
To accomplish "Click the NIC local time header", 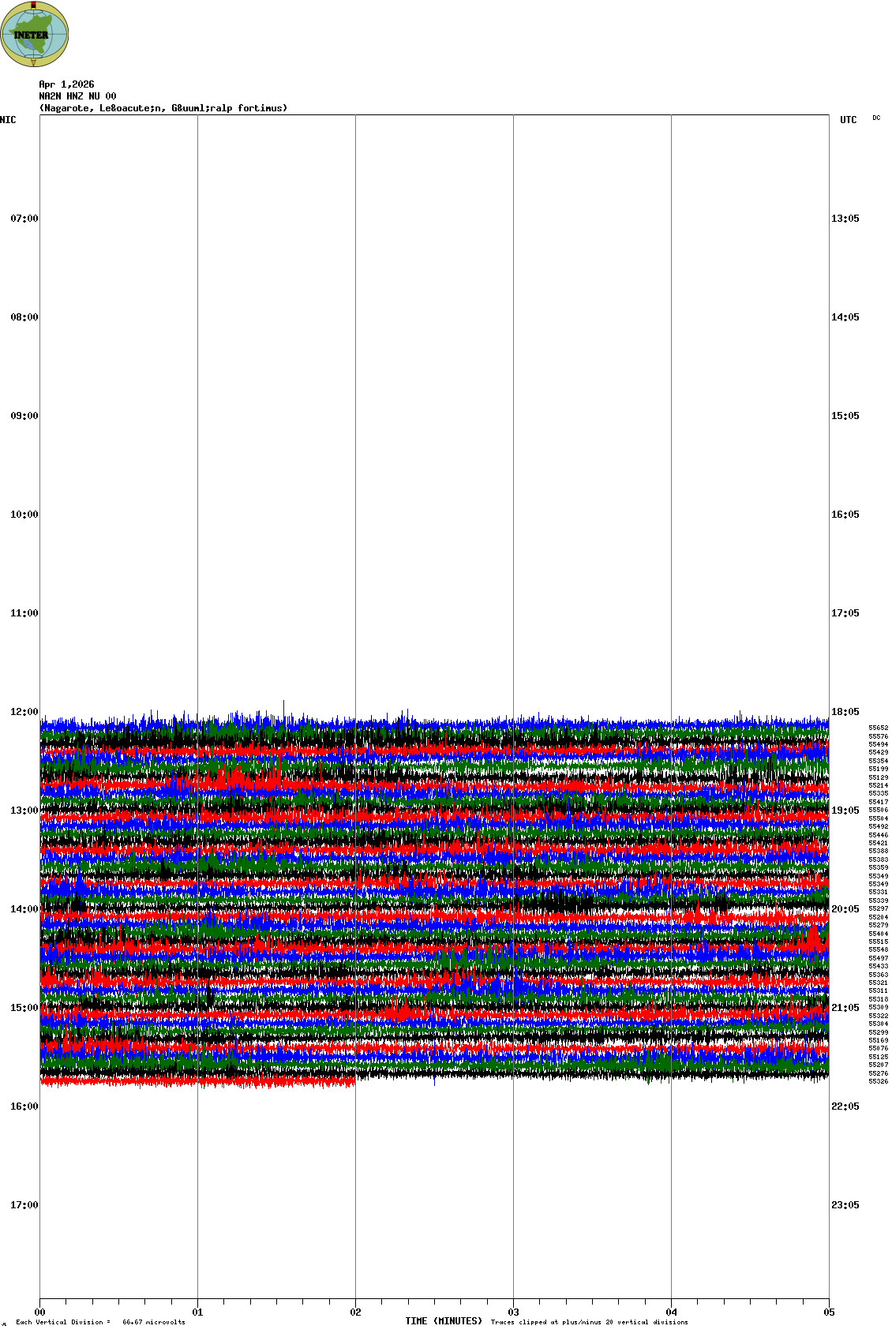I will click(x=8, y=120).
